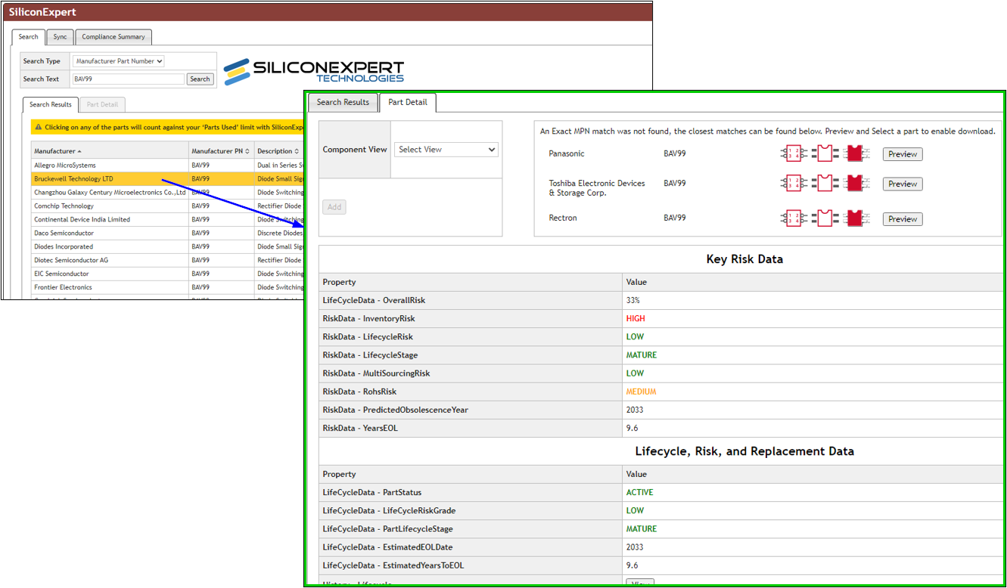Viewport: 1007px width, 588px height.
Task: Select Search Results tab in back window
Action: [51, 105]
